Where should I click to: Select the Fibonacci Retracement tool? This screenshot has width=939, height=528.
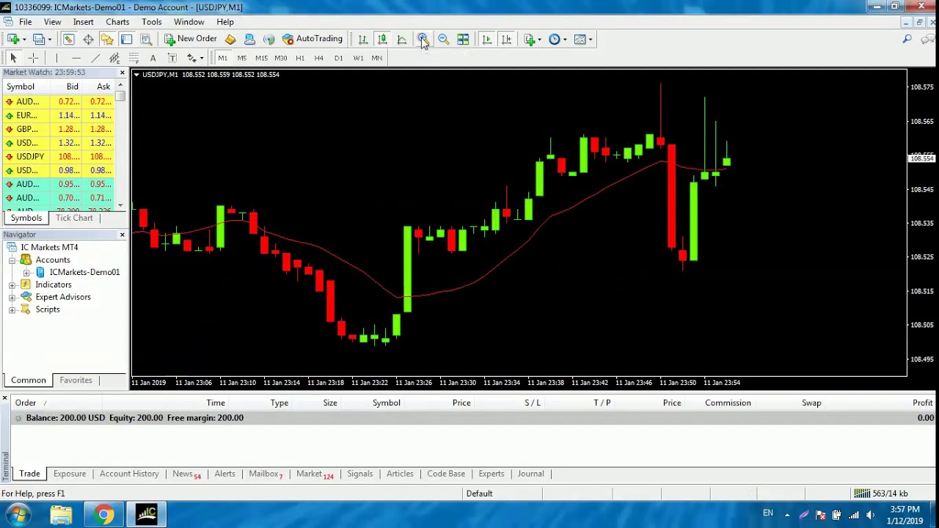pyautogui.click(x=134, y=58)
